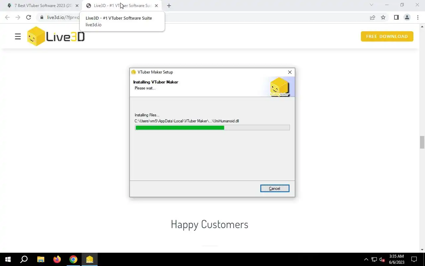Go forward in browser history

(x=18, y=17)
